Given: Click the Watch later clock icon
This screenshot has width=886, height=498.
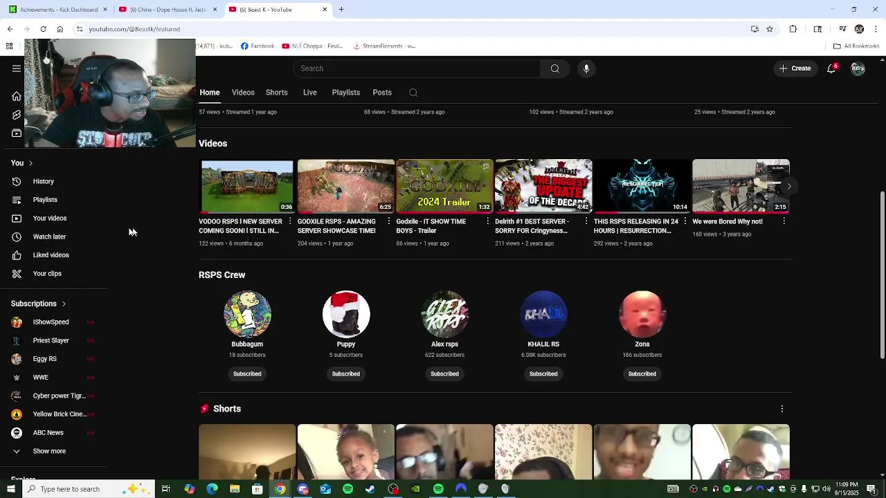Looking at the screenshot, I should (x=17, y=237).
